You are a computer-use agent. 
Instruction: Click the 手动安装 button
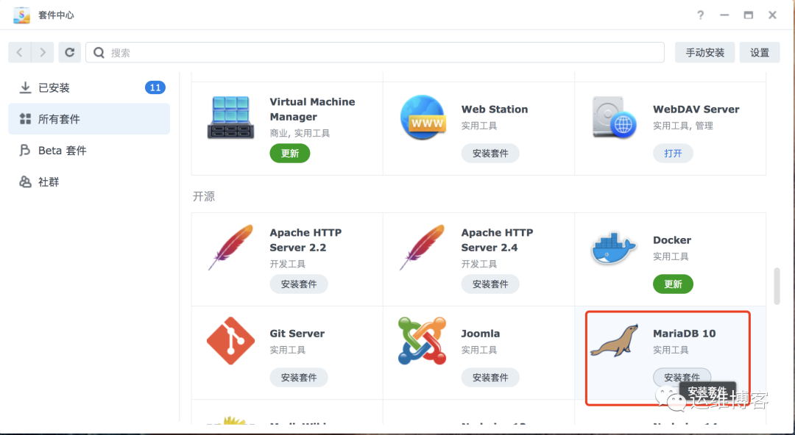[x=704, y=53]
